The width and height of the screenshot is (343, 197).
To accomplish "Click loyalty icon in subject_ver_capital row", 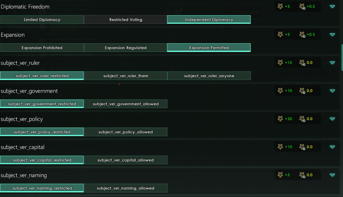I will (x=280, y=146).
